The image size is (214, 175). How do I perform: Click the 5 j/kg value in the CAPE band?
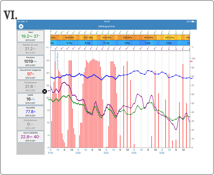tap(148, 43)
